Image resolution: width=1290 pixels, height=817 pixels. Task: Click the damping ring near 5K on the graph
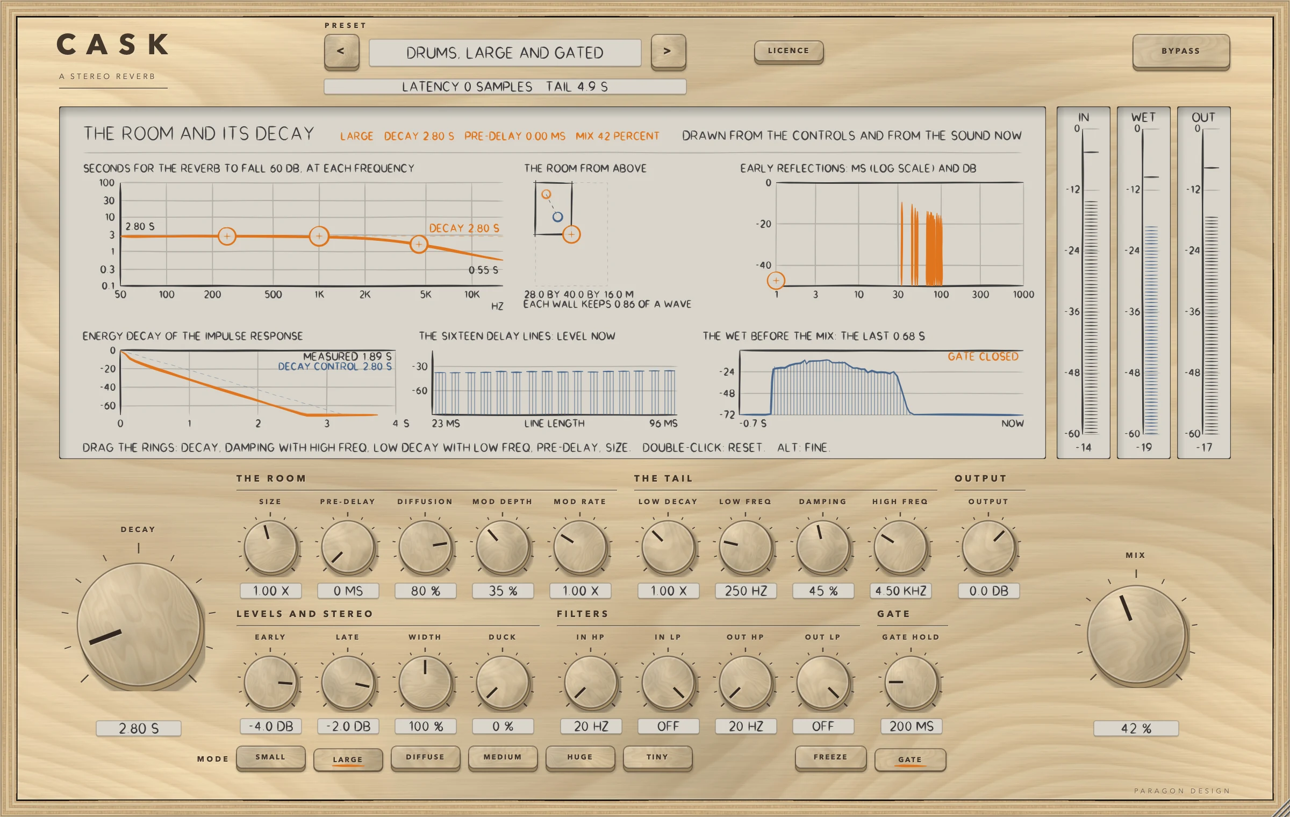click(x=419, y=245)
